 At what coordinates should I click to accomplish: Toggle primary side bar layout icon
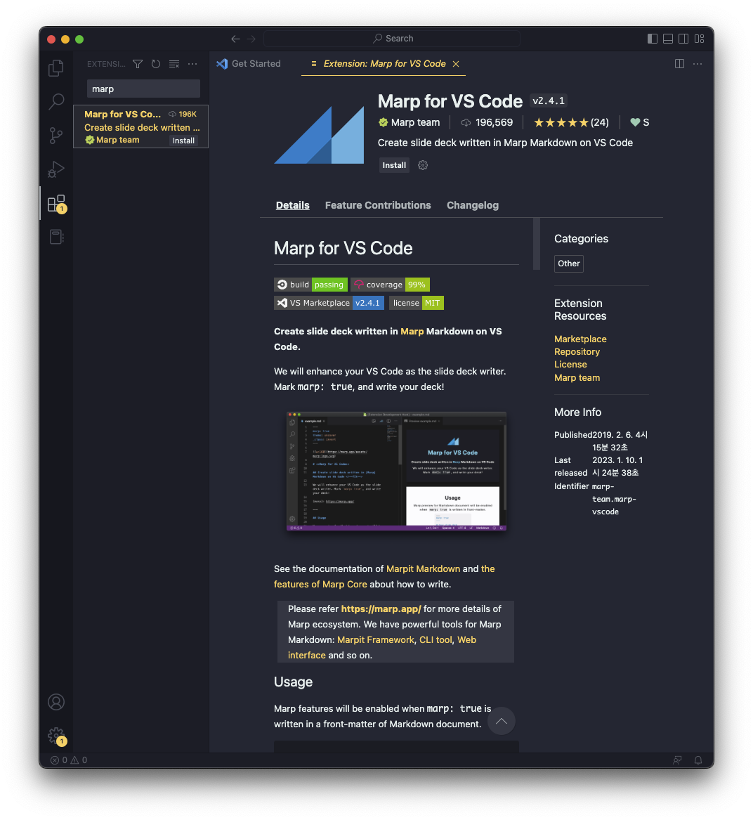coord(652,39)
